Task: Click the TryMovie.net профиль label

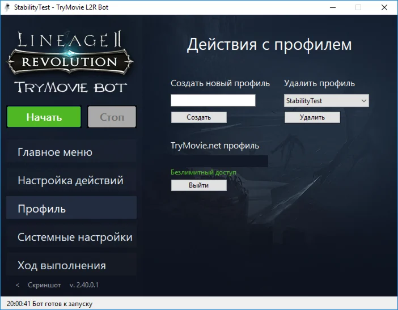Action: [x=215, y=146]
